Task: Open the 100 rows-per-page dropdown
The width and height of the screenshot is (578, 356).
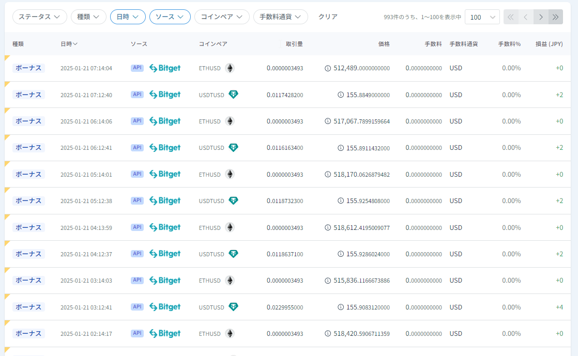Action: [482, 17]
